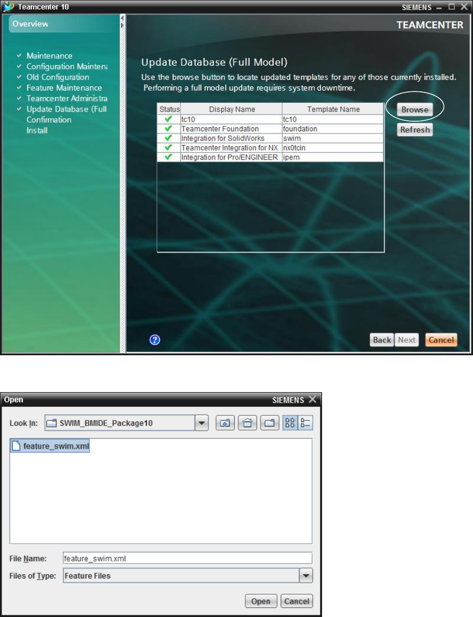Click the Teamcenter app icon in title bar
473x617 pixels.
click(8, 7)
